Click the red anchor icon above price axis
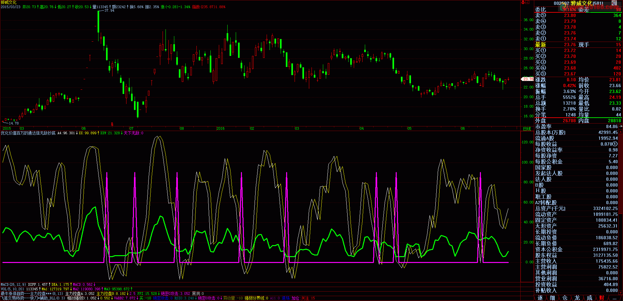This screenshot has width=623, height=301. [x=523, y=2]
